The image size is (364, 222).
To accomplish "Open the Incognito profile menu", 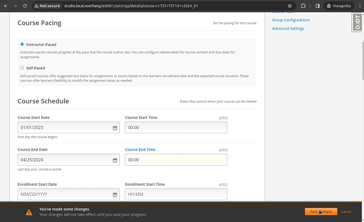I will [339, 6].
